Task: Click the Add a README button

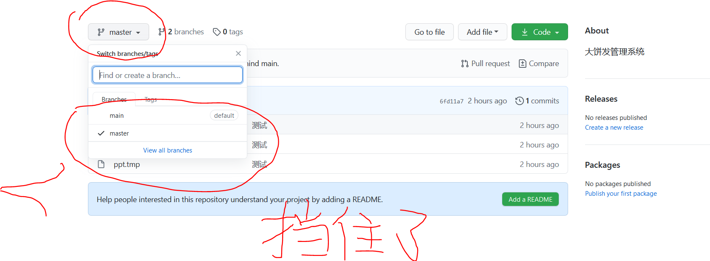Action: tap(530, 199)
